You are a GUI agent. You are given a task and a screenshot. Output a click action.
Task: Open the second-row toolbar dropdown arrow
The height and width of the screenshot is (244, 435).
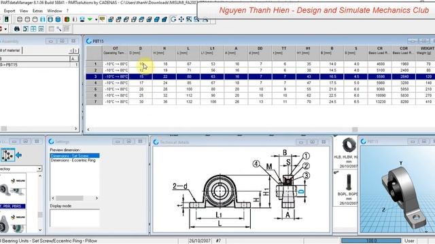tap(5, 29)
